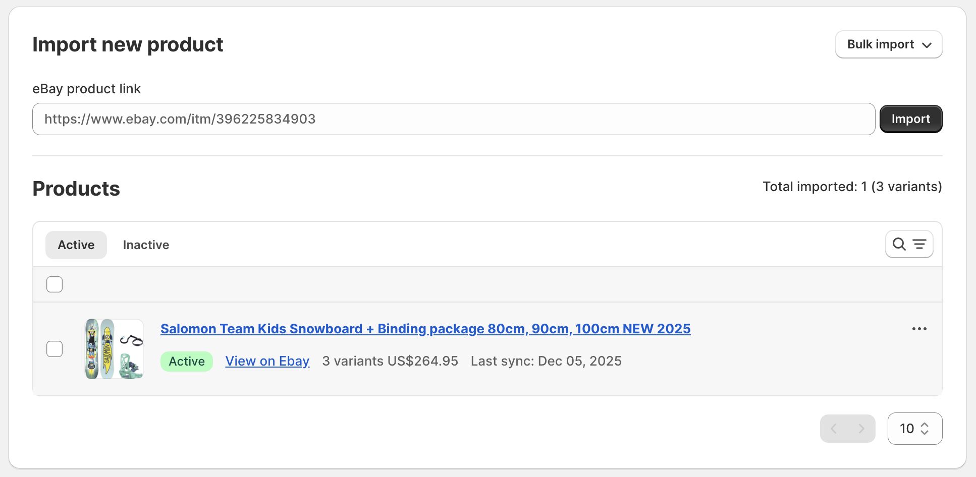
Task: Click the search magnifier icon
Action: 899,245
